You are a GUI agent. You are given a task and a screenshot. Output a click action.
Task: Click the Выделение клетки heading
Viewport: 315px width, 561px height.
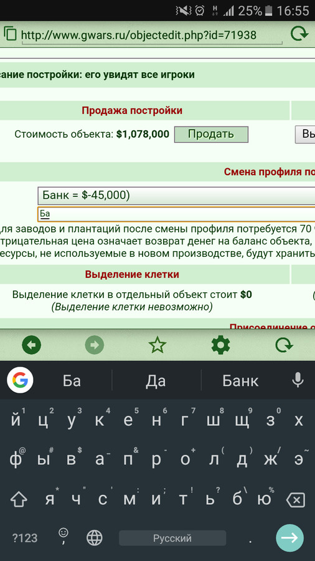[132, 274]
